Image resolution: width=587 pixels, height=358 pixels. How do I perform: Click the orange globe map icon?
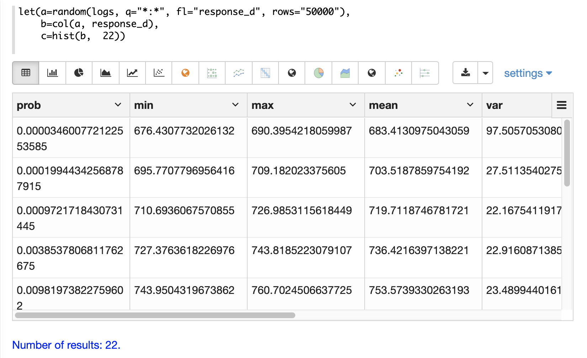coord(185,73)
